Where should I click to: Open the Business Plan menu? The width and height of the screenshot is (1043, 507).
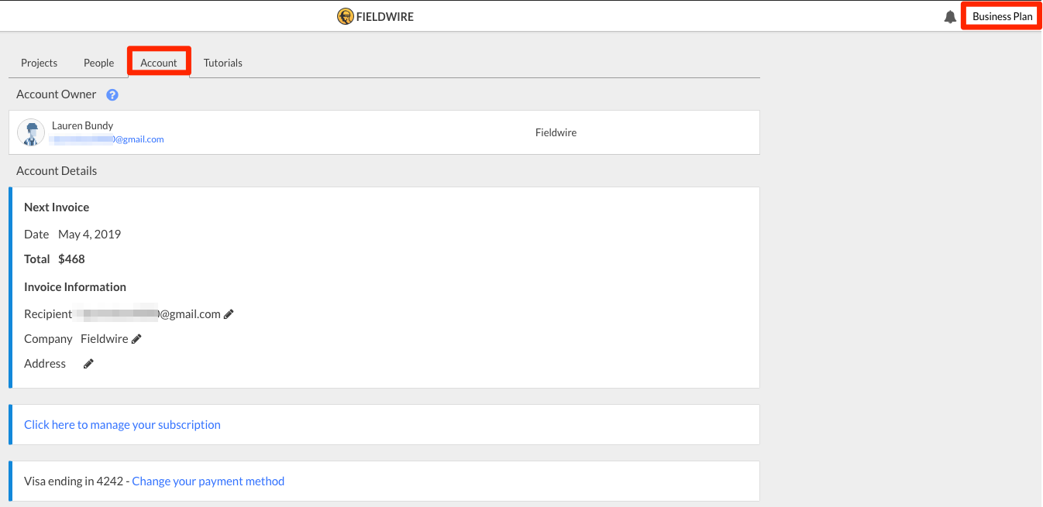[x=1002, y=16]
